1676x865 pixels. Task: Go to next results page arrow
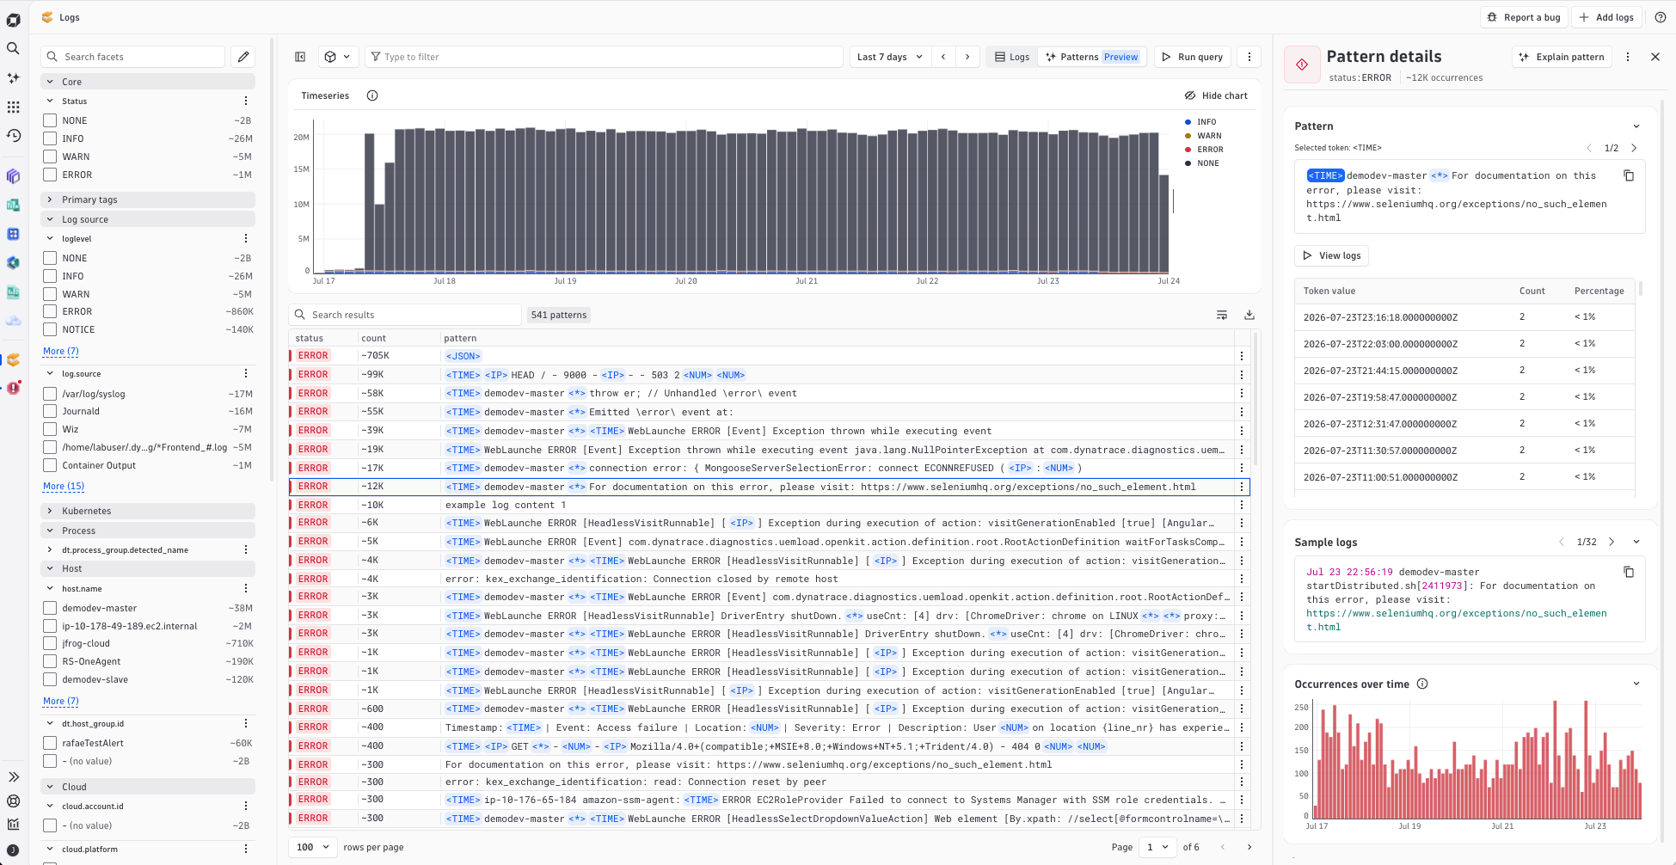click(1249, 847)
